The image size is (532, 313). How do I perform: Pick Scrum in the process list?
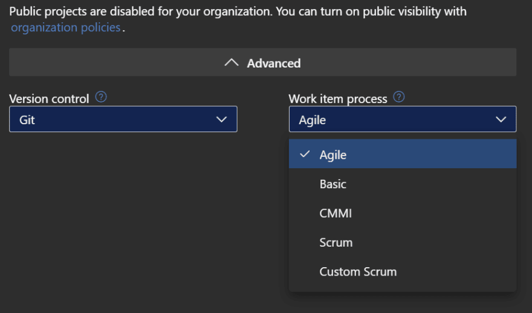[x=403, y=242]
